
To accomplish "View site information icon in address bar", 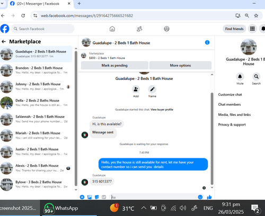I will click(x=36, y=16).
